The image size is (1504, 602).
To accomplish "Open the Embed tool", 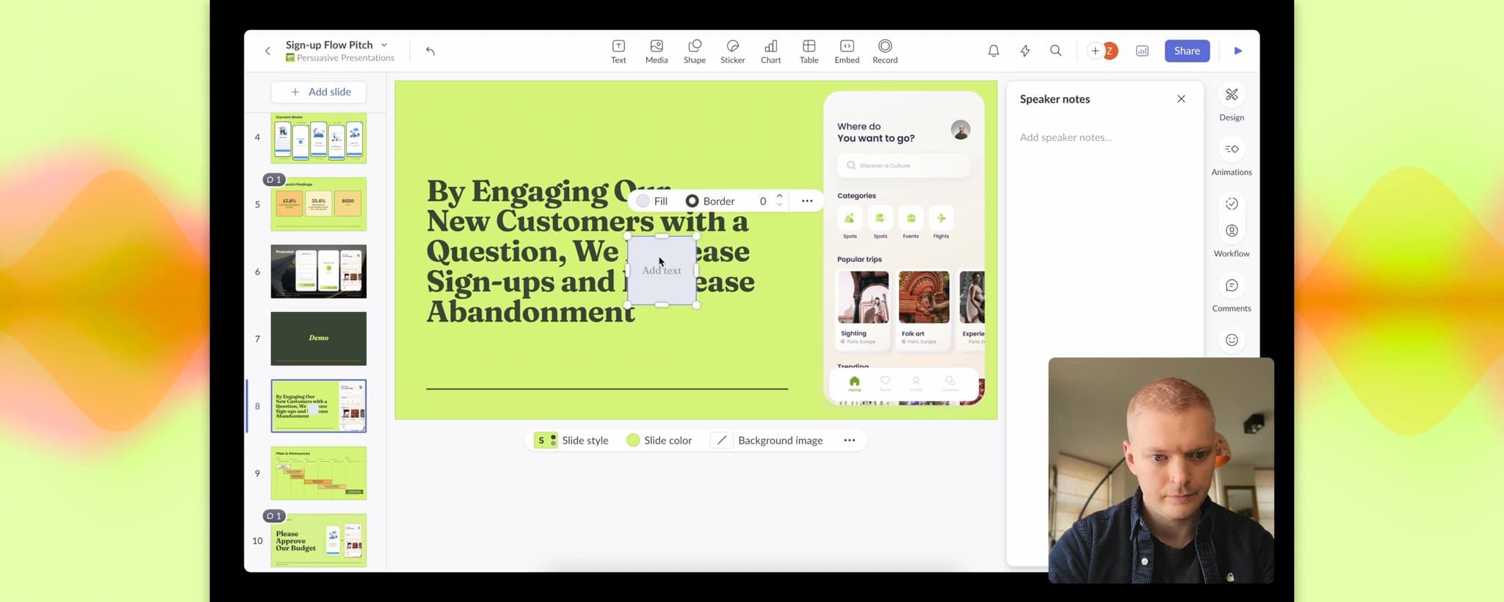I will click(847, 51).
